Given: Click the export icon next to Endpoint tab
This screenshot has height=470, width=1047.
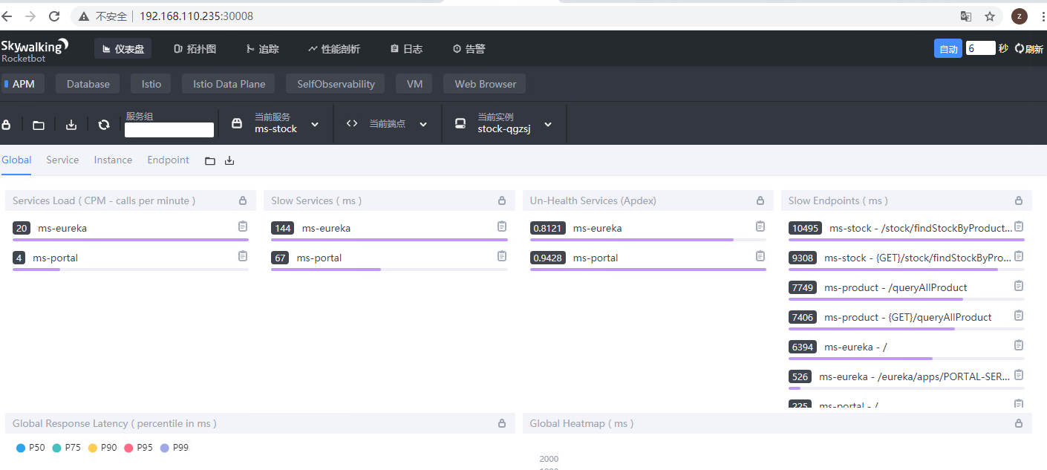Looking at the screenshot, I should tap(229, 160).
